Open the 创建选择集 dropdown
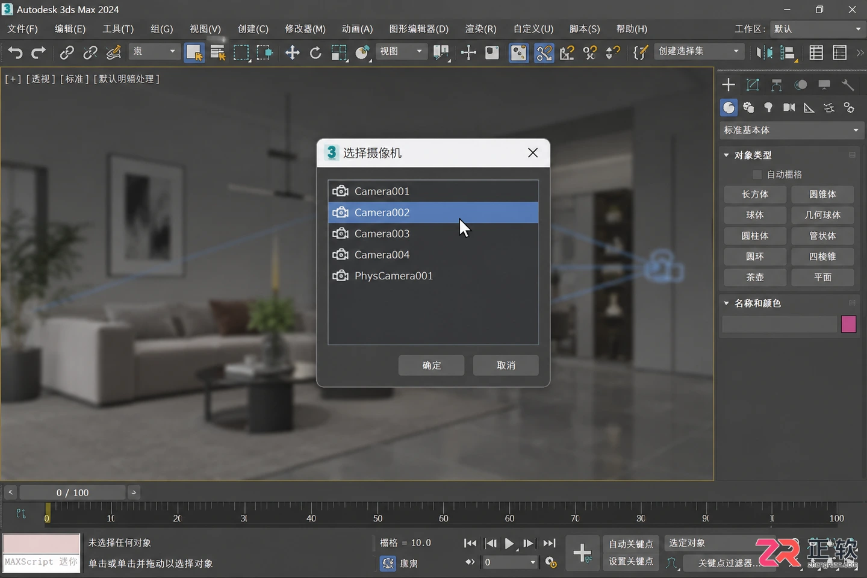Screen dimensions: 867x578 [x=698, y=51]
